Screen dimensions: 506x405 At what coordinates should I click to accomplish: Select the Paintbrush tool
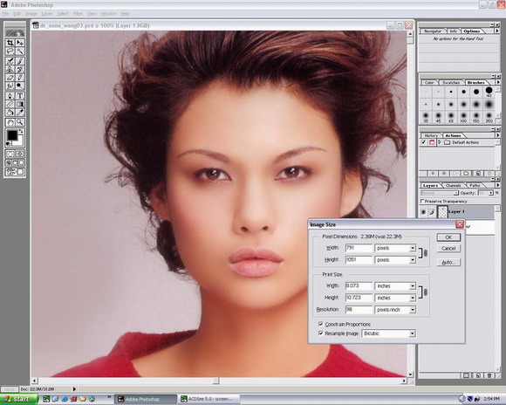click(x=20, y=61)
